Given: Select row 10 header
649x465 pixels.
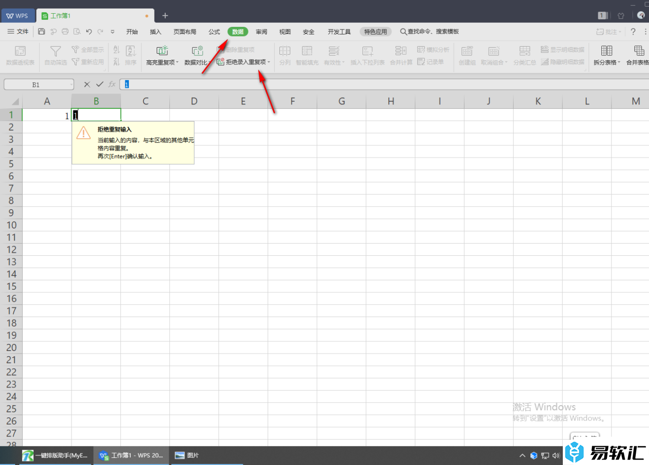Looking at the screenshot, I should tap(11, 225).
